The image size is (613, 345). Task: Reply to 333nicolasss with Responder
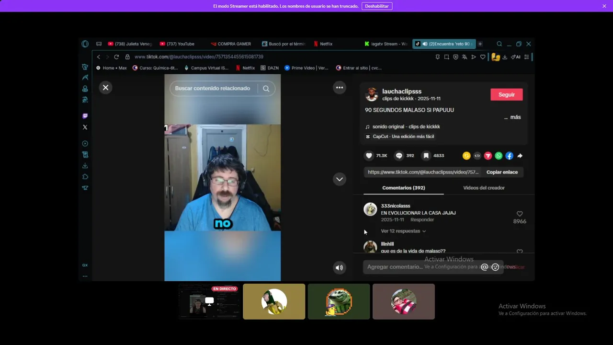click(x=422, y=219)
